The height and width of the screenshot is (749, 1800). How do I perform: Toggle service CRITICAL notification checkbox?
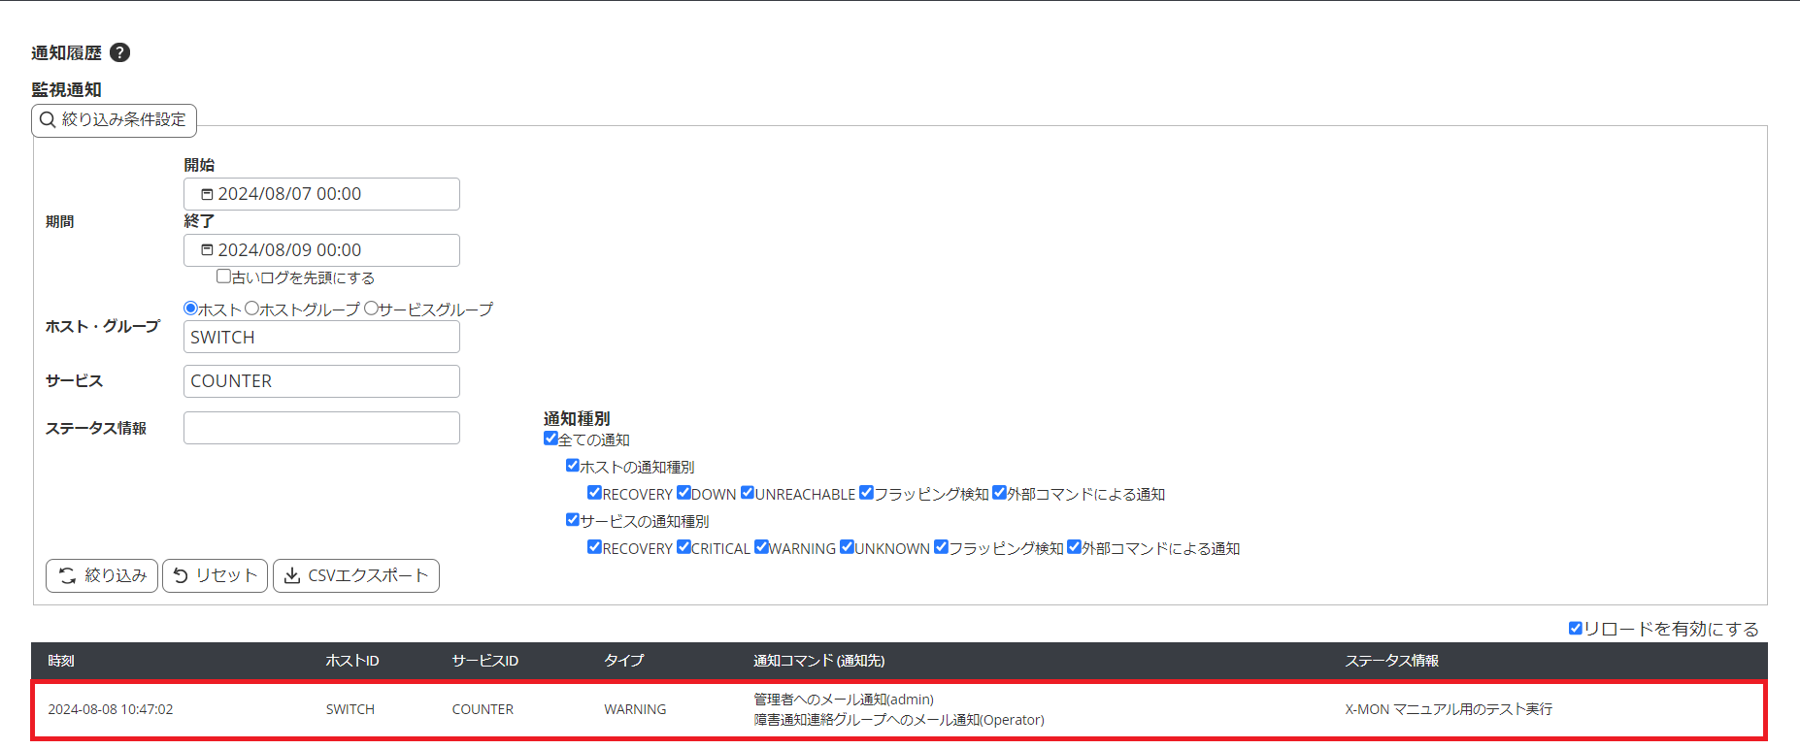click(x=683, y=547)
